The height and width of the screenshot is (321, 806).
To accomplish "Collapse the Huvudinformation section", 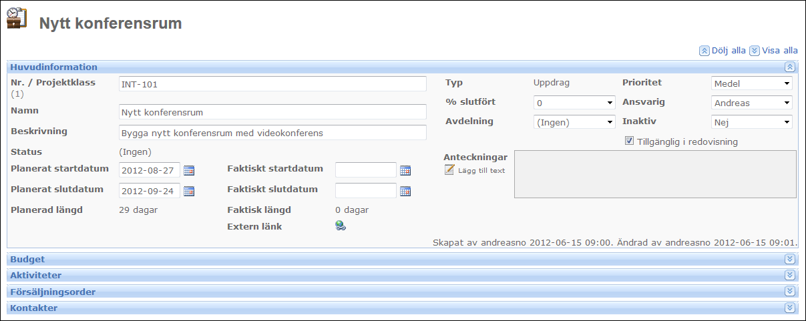I will click(790, 67).
